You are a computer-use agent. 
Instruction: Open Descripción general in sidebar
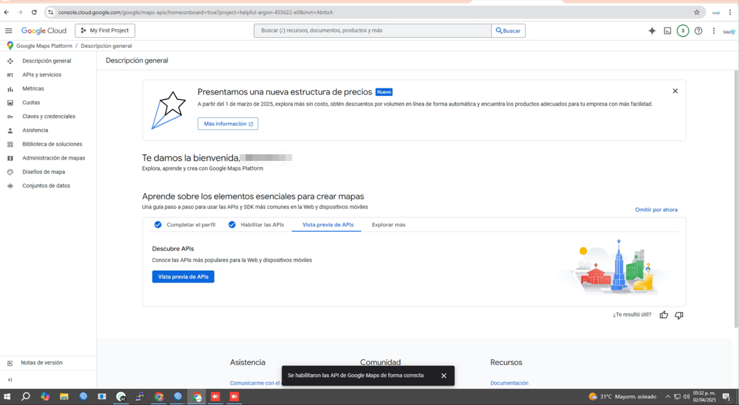(47, 61)
